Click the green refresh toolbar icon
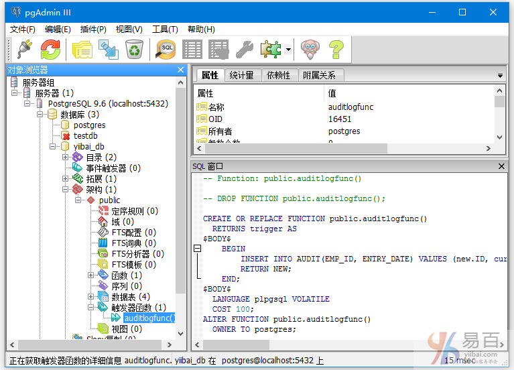Screen dimensions: 514x370 pyautogui.click(x=50, y=49)
